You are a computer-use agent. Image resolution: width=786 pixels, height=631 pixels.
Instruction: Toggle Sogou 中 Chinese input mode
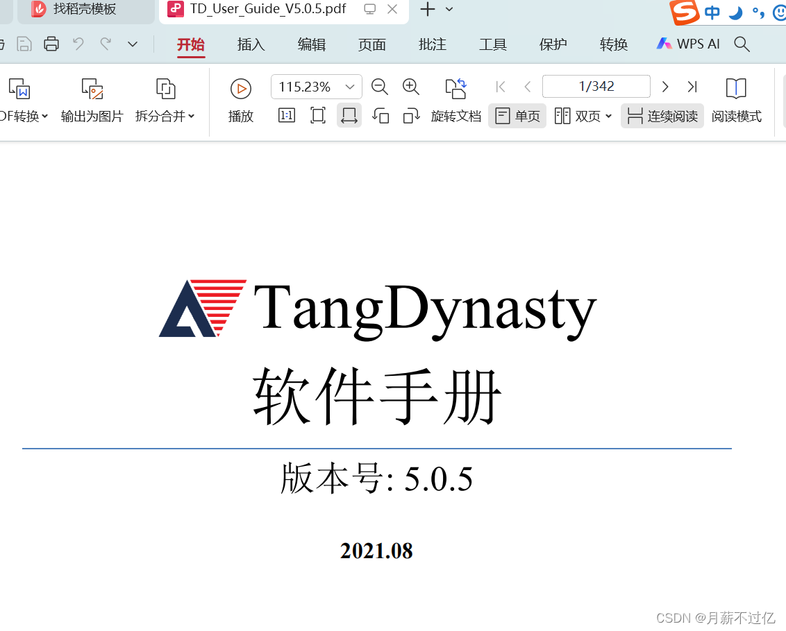pyautogui.click(x=712, y=12)
